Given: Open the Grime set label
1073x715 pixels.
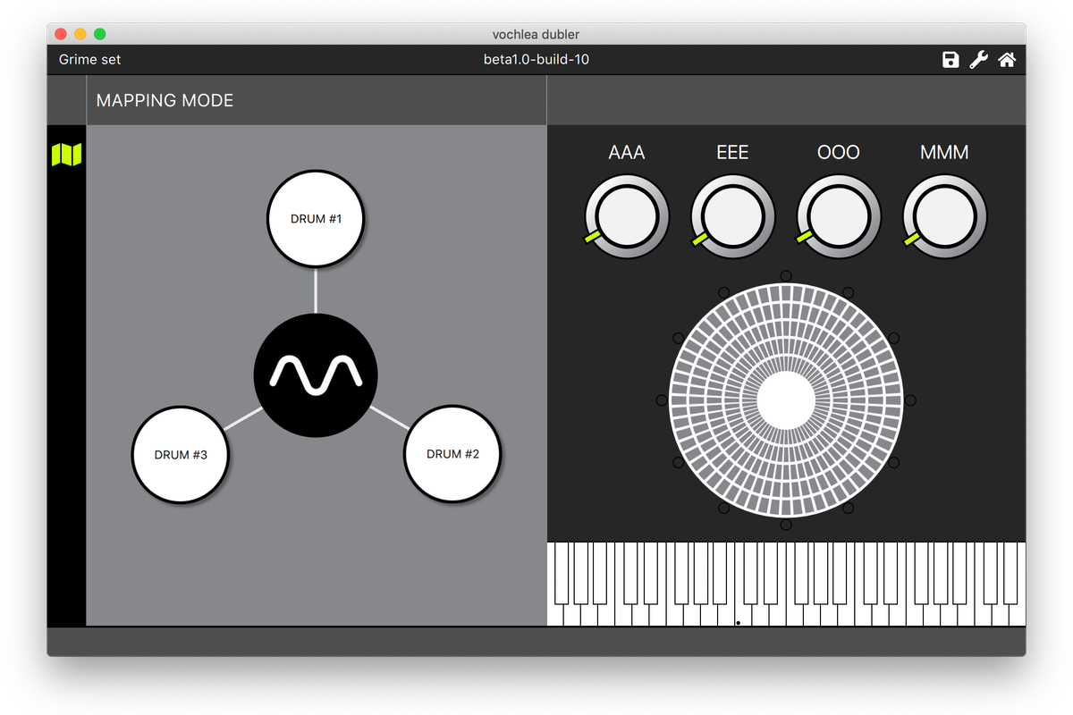Looking at the screenshot, I should 89,60.
